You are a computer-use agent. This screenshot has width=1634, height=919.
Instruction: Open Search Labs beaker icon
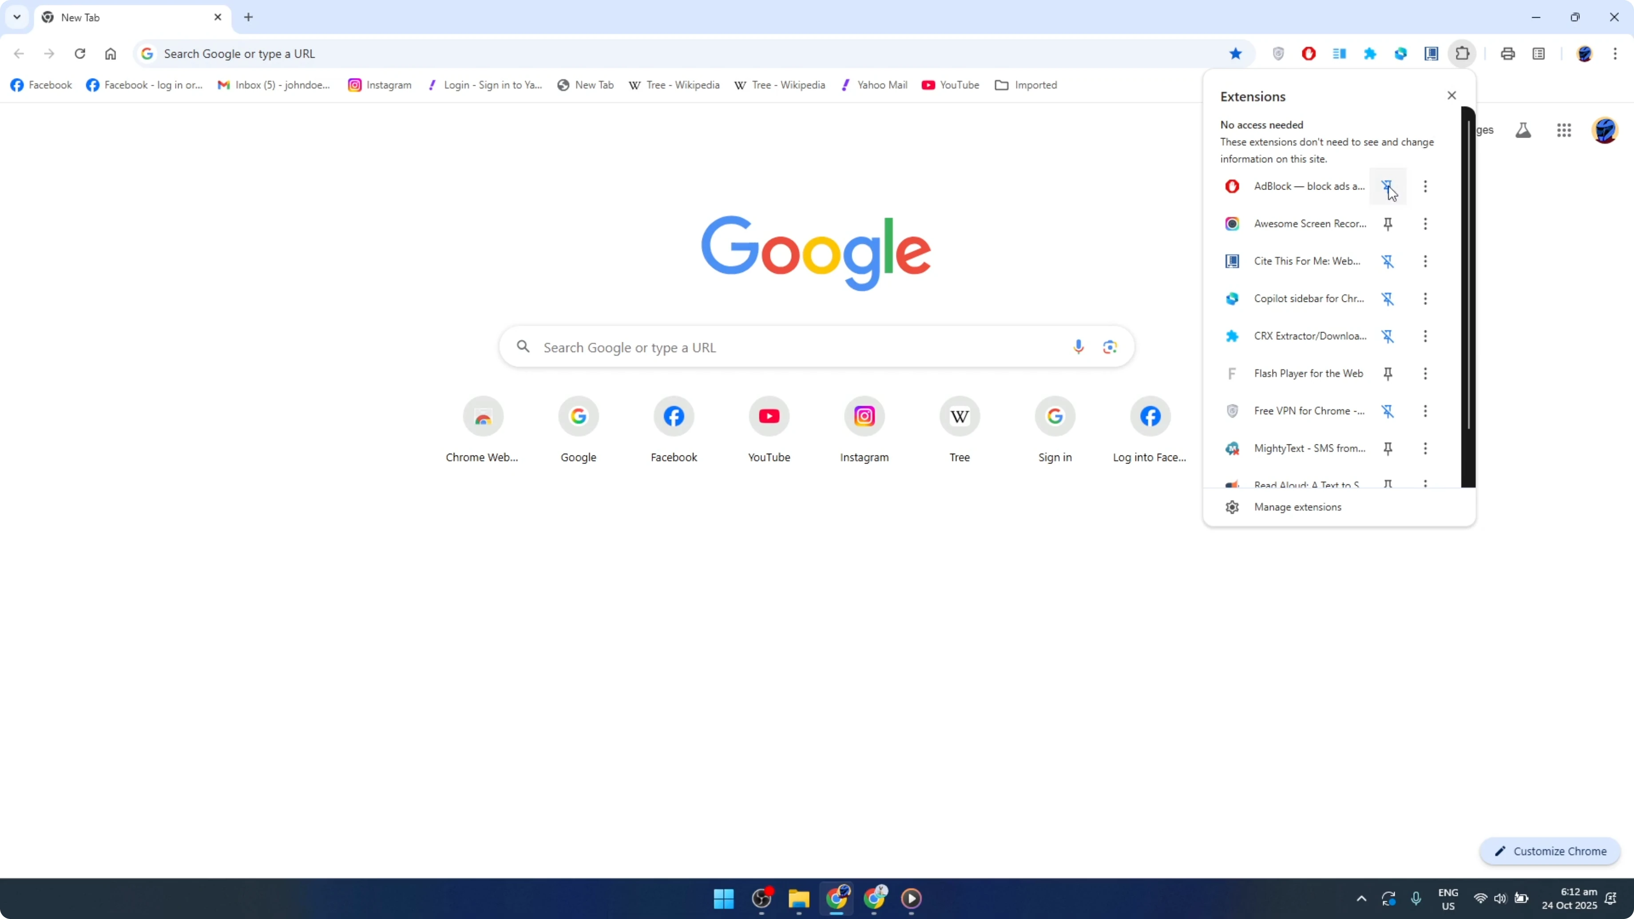point(1523,130)
